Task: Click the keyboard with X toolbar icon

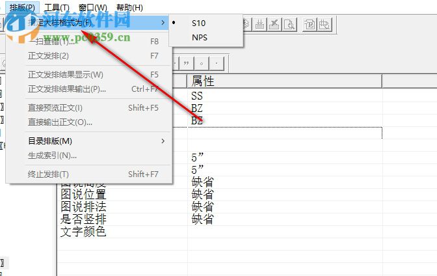Action: tap(274, 25)
